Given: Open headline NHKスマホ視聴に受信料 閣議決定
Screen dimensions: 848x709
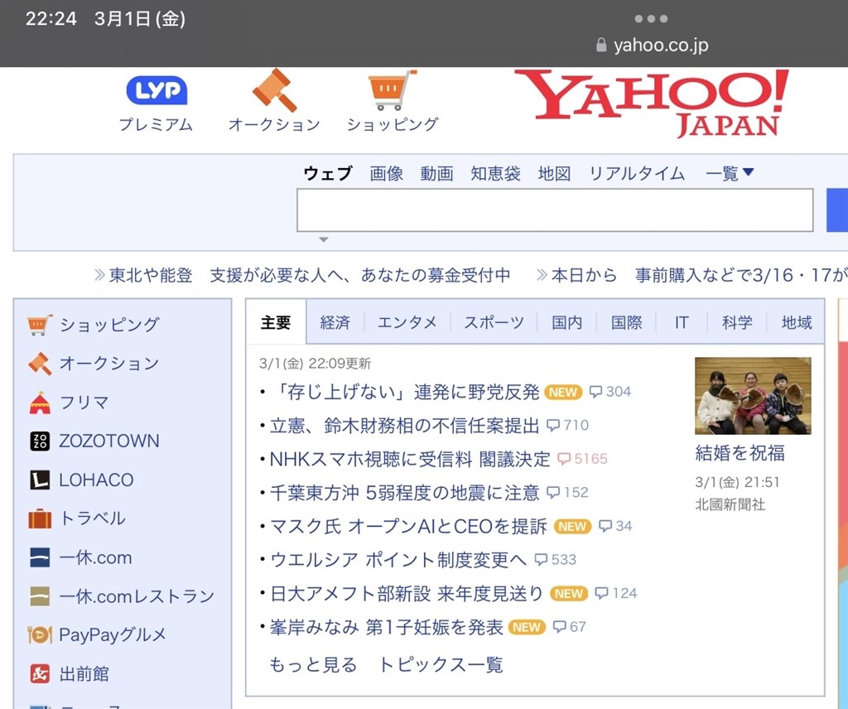Looking at the screenshot, I should [x=409, y=459].
